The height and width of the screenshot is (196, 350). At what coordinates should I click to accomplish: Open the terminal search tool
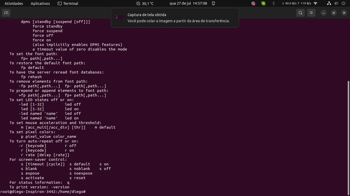pos(301,13)
